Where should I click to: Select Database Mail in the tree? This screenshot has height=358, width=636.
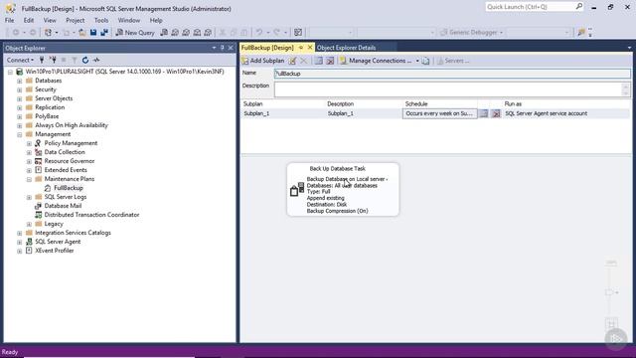63,206
